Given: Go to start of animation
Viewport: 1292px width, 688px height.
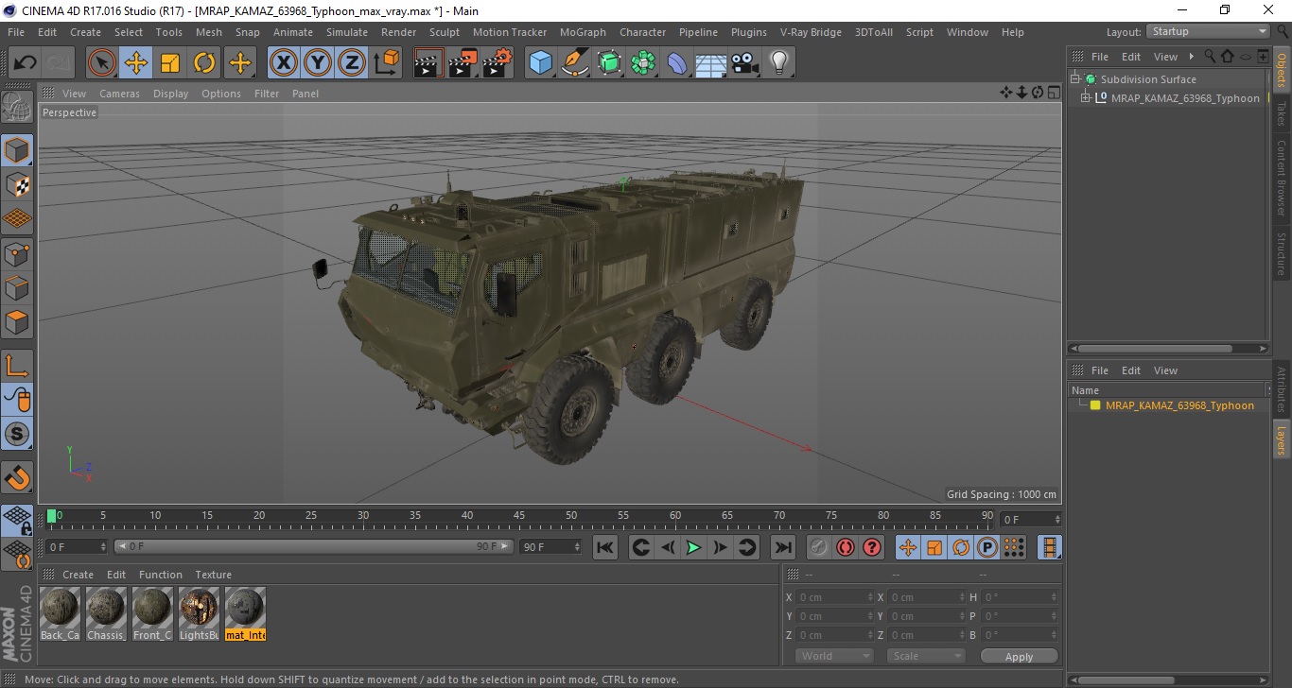Looking at the screenshot, I should [605, 547].
